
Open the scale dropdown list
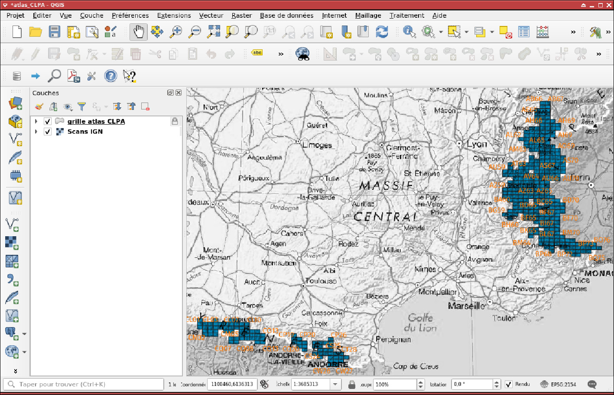click(x=335, y=384)
